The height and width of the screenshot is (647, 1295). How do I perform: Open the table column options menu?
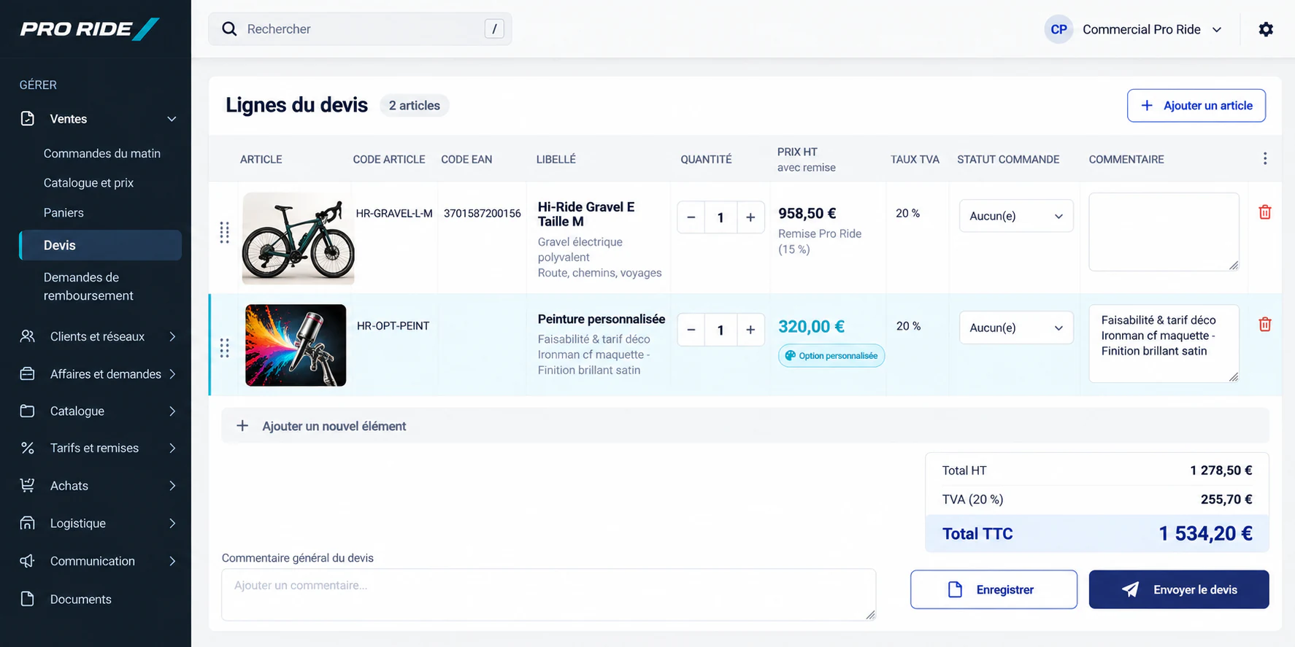[1265, 159]
